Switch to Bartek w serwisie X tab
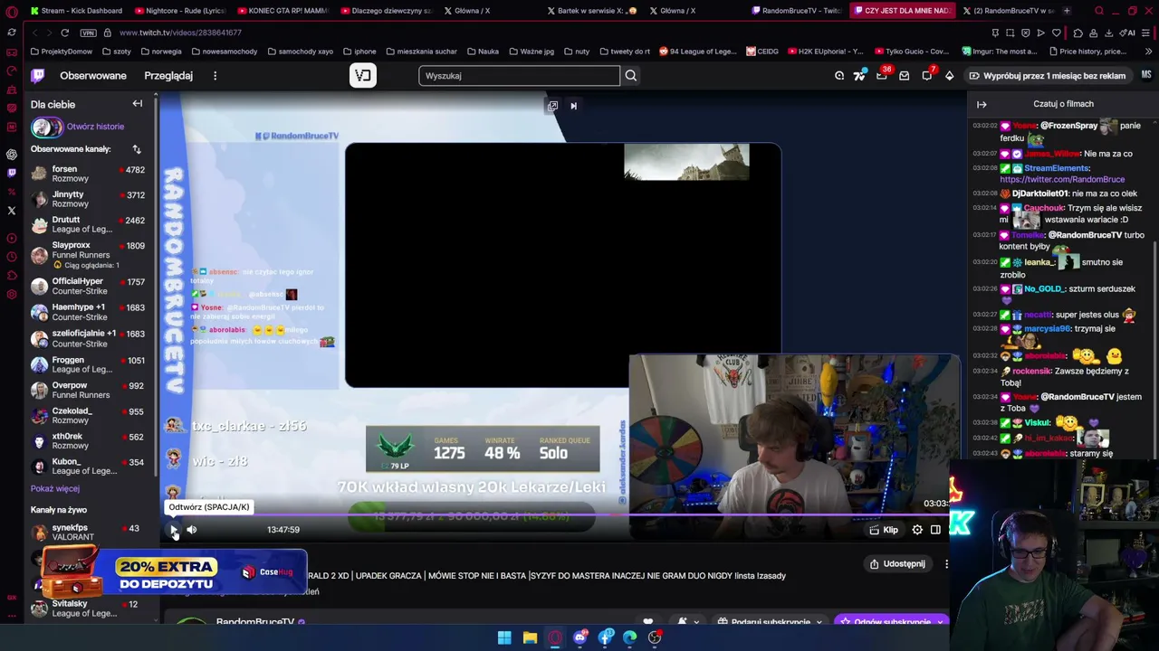 pyautogui.click(x=593, y=11)
